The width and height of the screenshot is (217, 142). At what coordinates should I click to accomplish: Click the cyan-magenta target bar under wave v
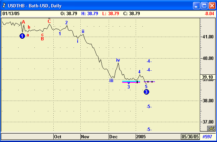coord(131,82)
